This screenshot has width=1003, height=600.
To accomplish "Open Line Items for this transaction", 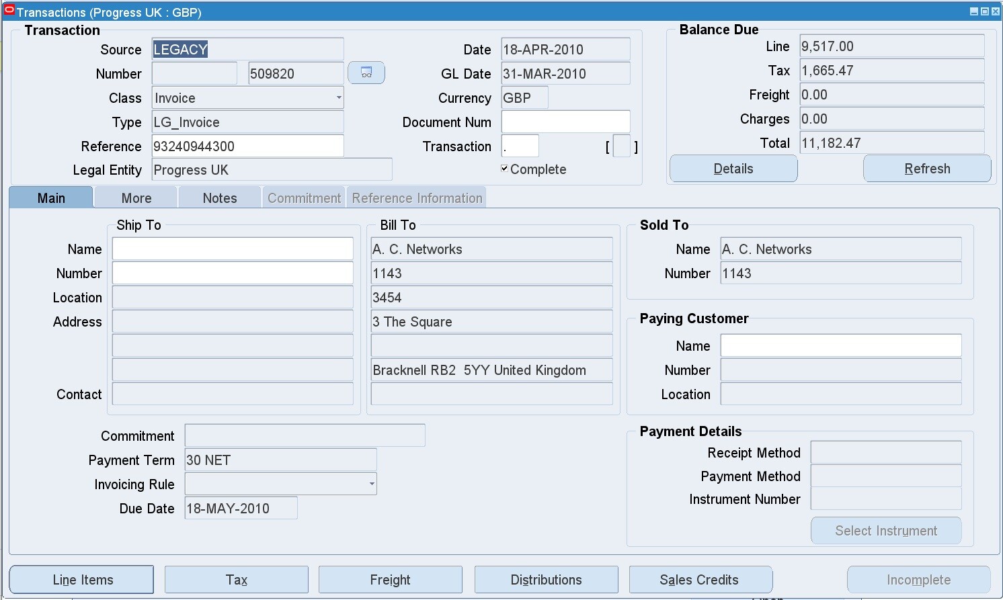I will pyautogui.click(x=81, y=579).
